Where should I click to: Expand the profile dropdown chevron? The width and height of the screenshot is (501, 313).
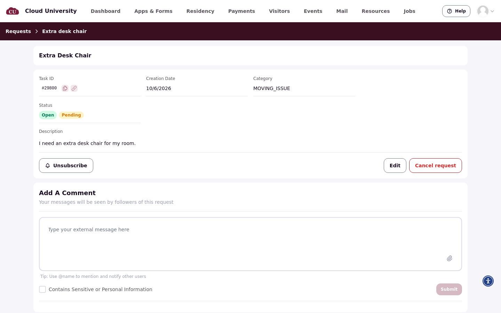pyautogui.click(x=492, y=11)
